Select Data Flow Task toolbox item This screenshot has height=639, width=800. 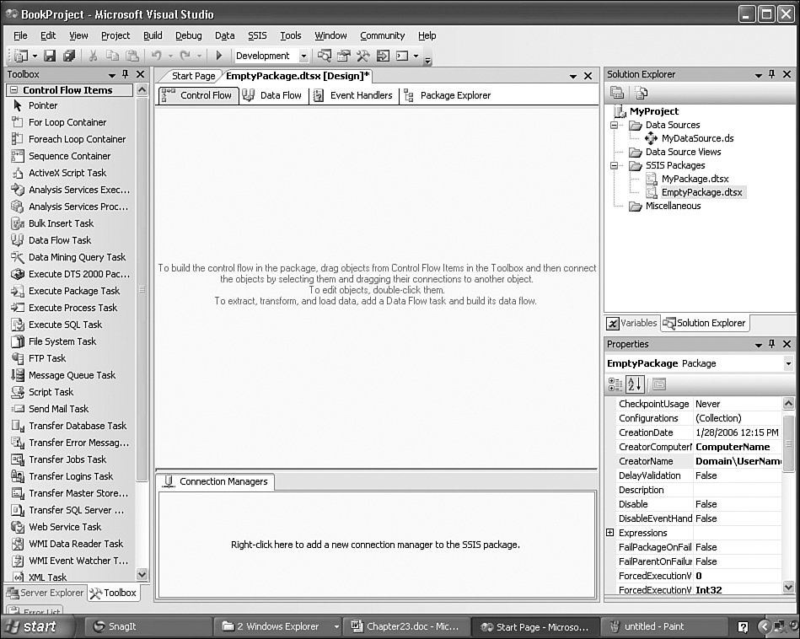(x=72, y=240)
